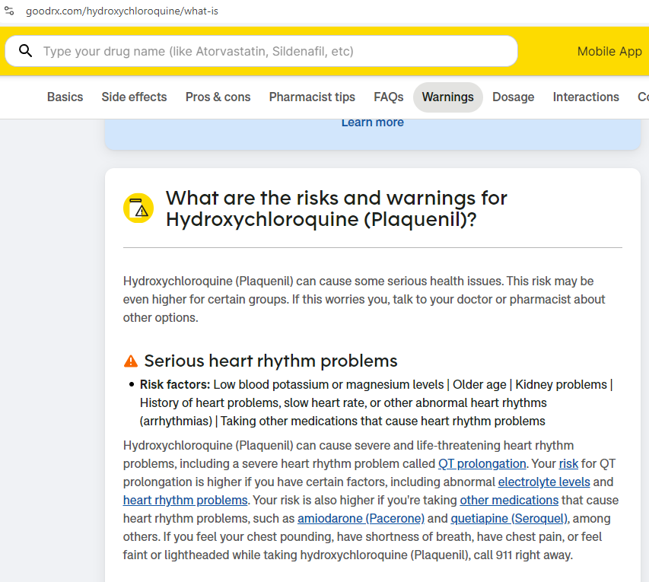
Task: Go to the Dosage tab
Action: click(x=514, y=97)
